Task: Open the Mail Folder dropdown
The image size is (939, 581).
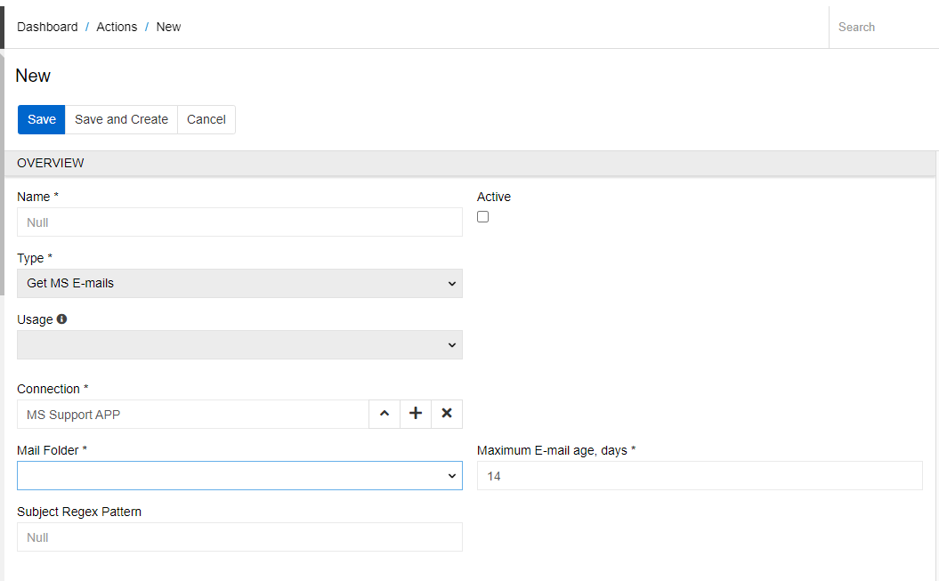Action: [239, 476]
